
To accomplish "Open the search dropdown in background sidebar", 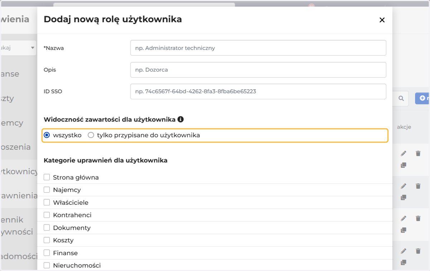I will tap(18, 48).
